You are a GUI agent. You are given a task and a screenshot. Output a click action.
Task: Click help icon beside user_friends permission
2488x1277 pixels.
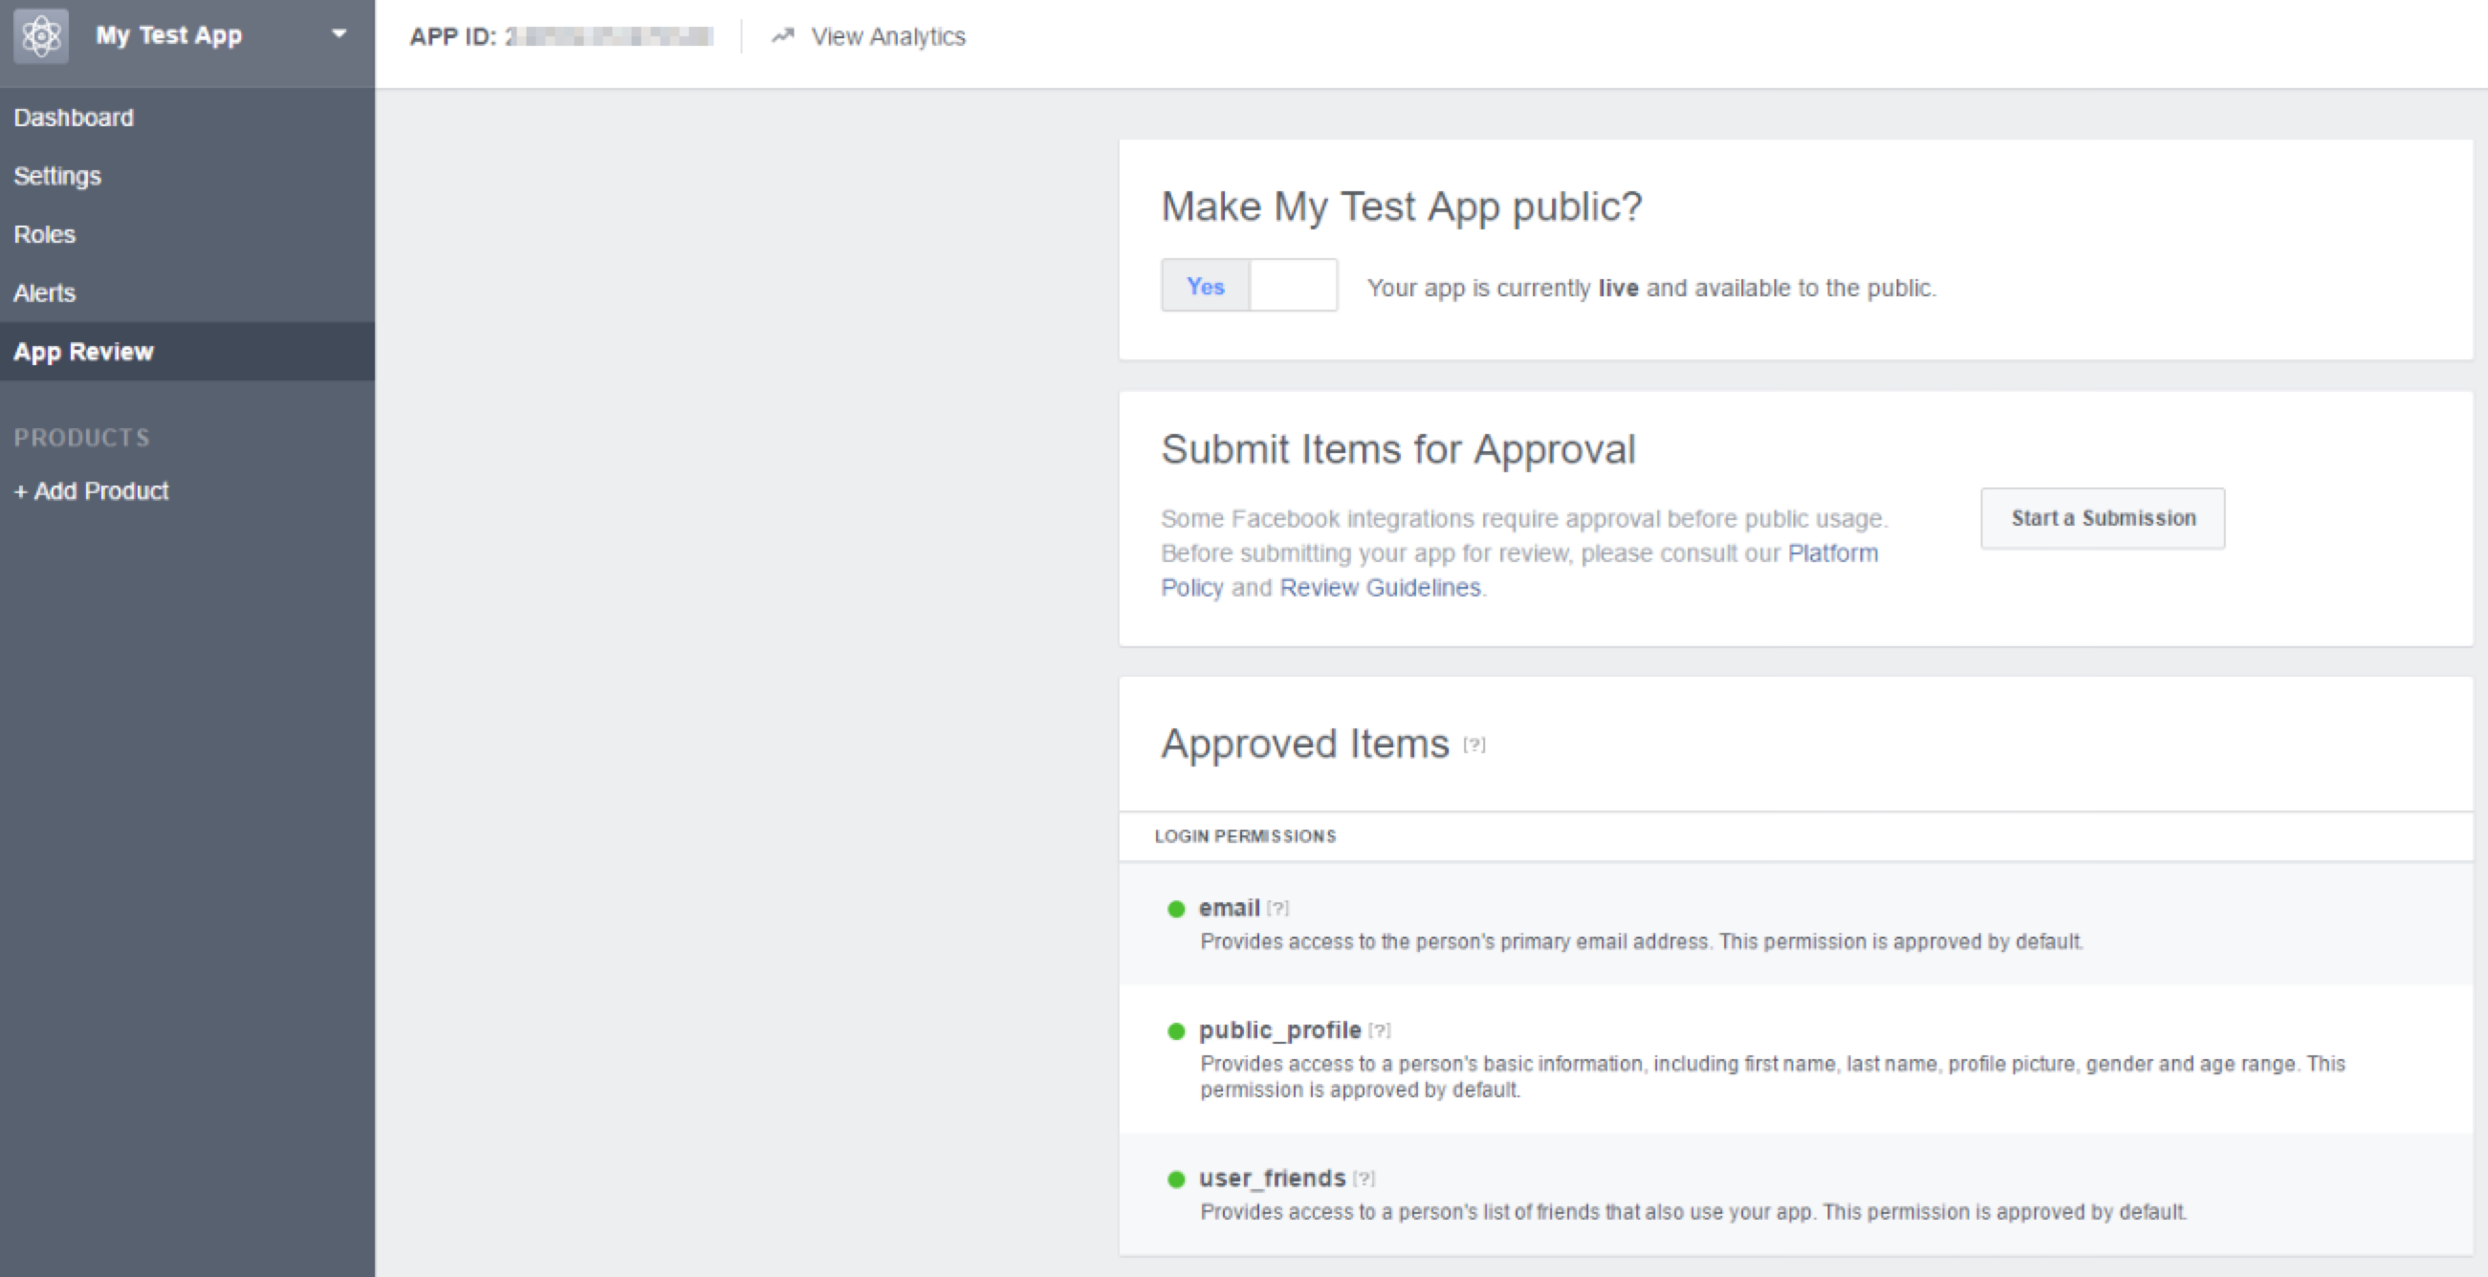pyautogui.click(x=1364, y=1179)
